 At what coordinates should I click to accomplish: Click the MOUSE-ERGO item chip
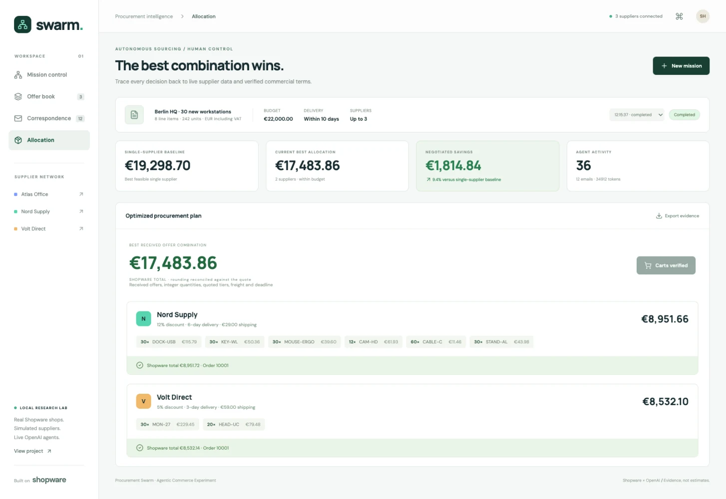[x=304, y=342]
